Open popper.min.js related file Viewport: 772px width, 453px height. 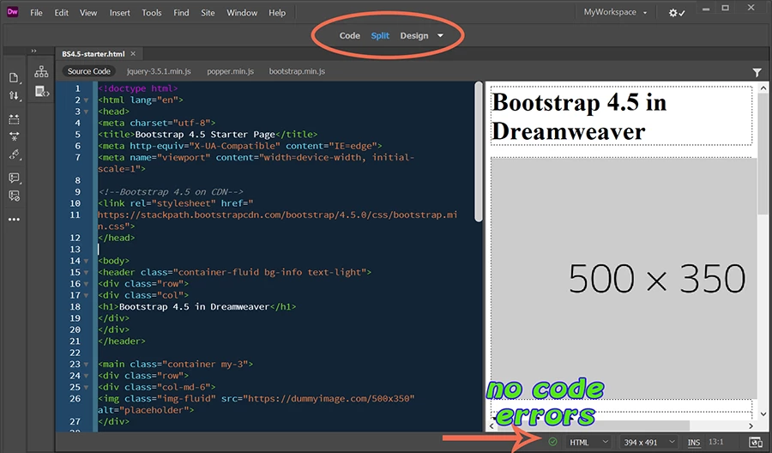pyautogui.click(x=231, y=71)
